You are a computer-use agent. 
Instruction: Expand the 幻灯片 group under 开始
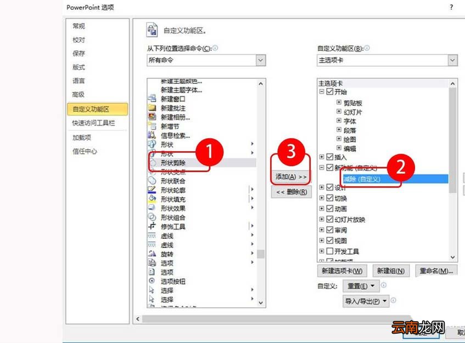339,112
